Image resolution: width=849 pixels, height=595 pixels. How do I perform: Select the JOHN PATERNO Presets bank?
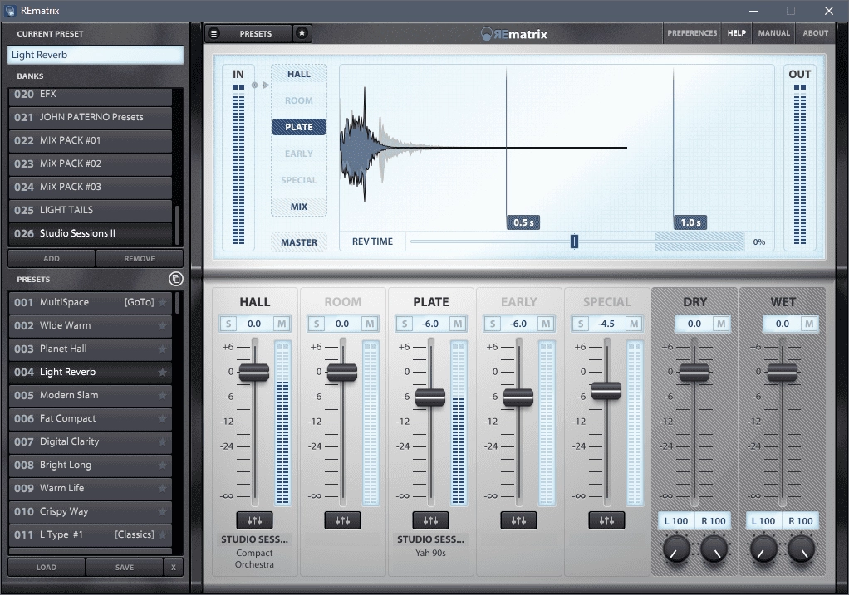click(x=90, y=117)
